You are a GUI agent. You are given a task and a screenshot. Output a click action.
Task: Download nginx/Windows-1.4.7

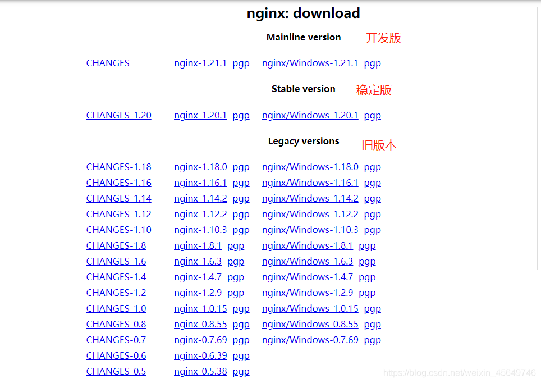point(308,277)
